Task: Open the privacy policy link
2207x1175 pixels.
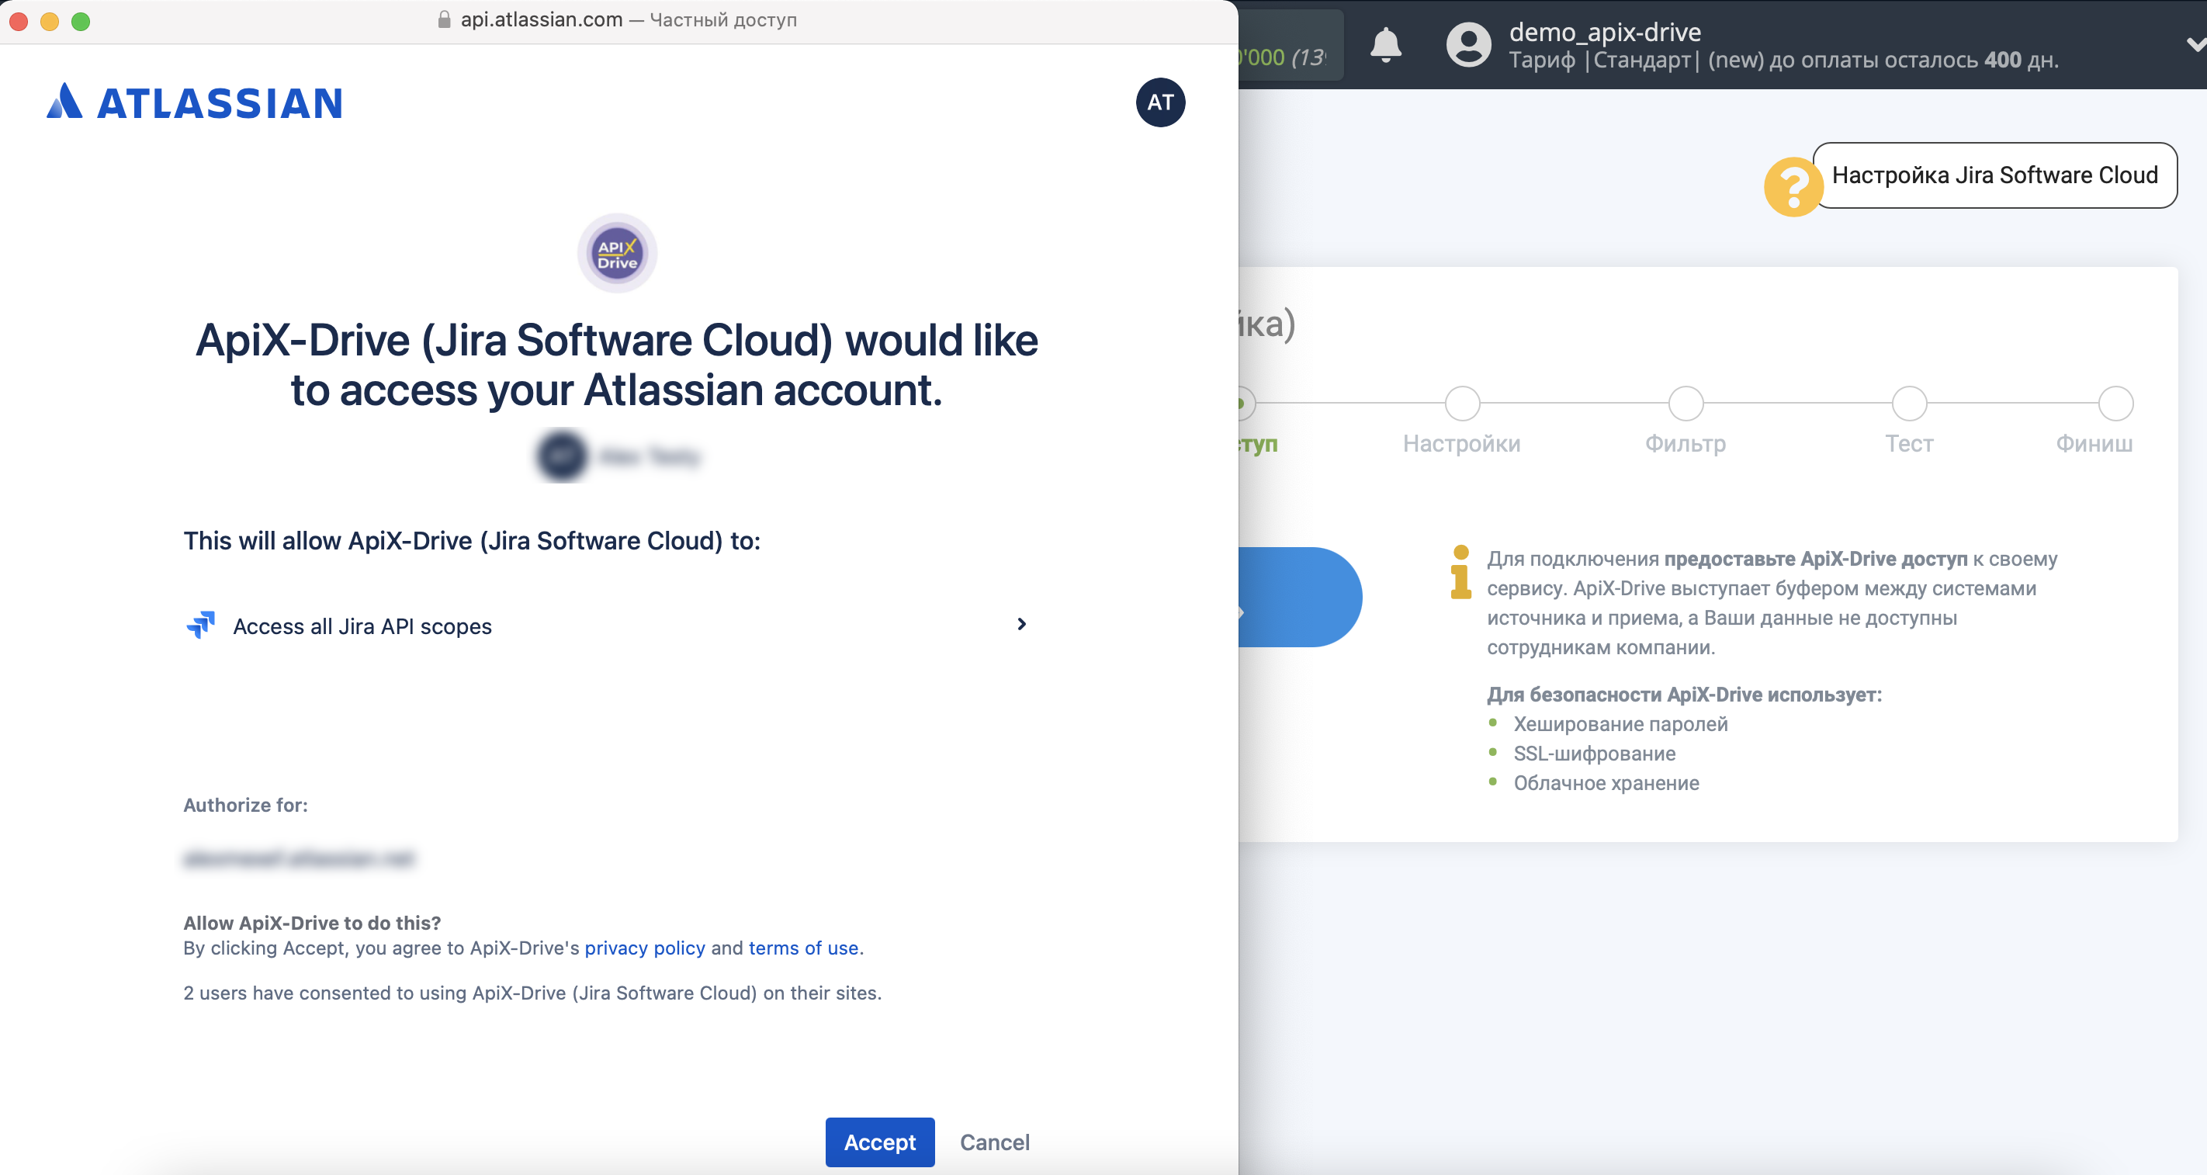Action: 644,948
